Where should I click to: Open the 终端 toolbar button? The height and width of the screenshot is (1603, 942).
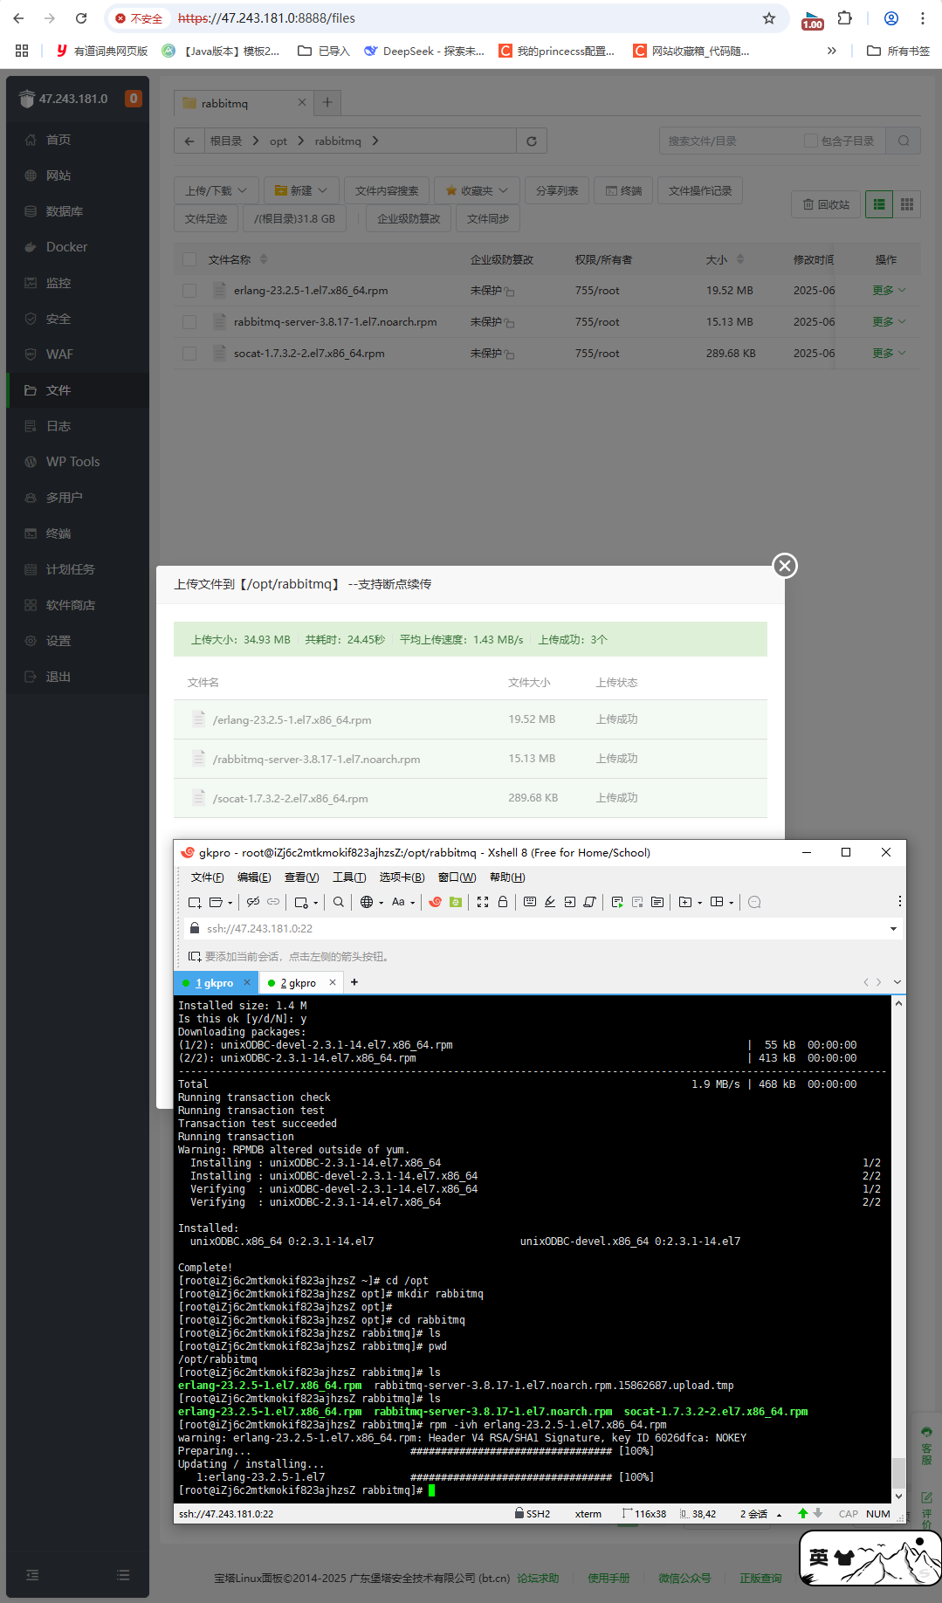click(x=623, y=190)
